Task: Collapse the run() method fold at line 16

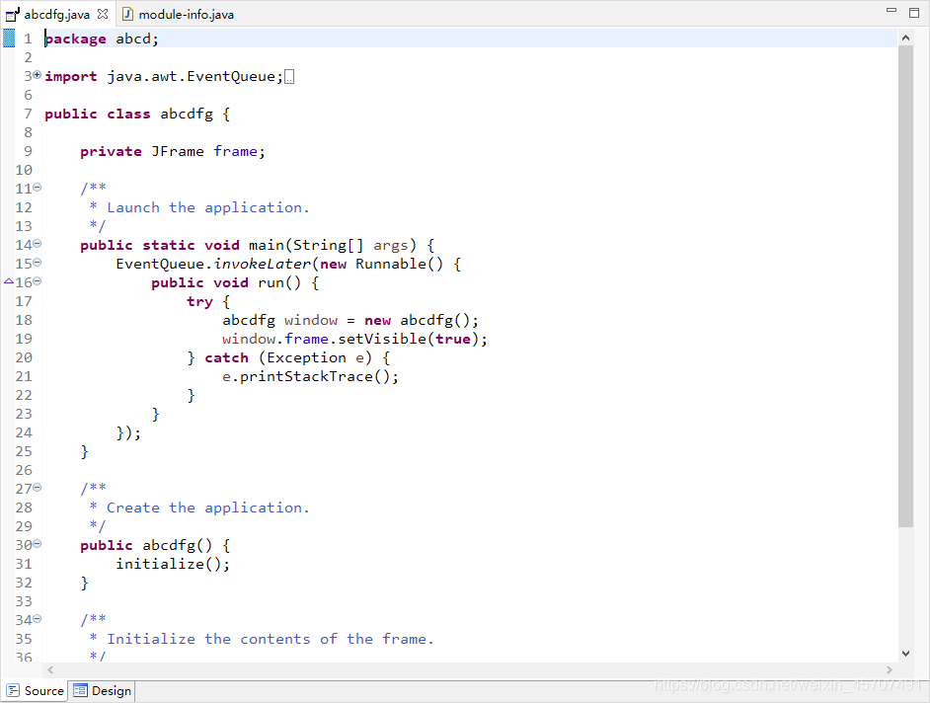Action: (37, 281)
